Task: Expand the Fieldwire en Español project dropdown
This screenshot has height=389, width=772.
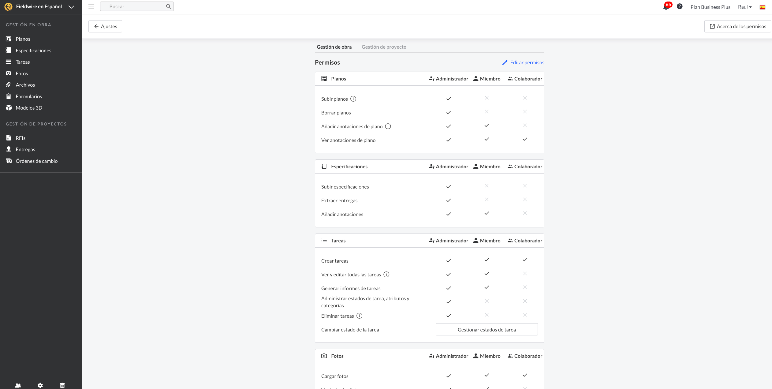Action: (71, 7)
